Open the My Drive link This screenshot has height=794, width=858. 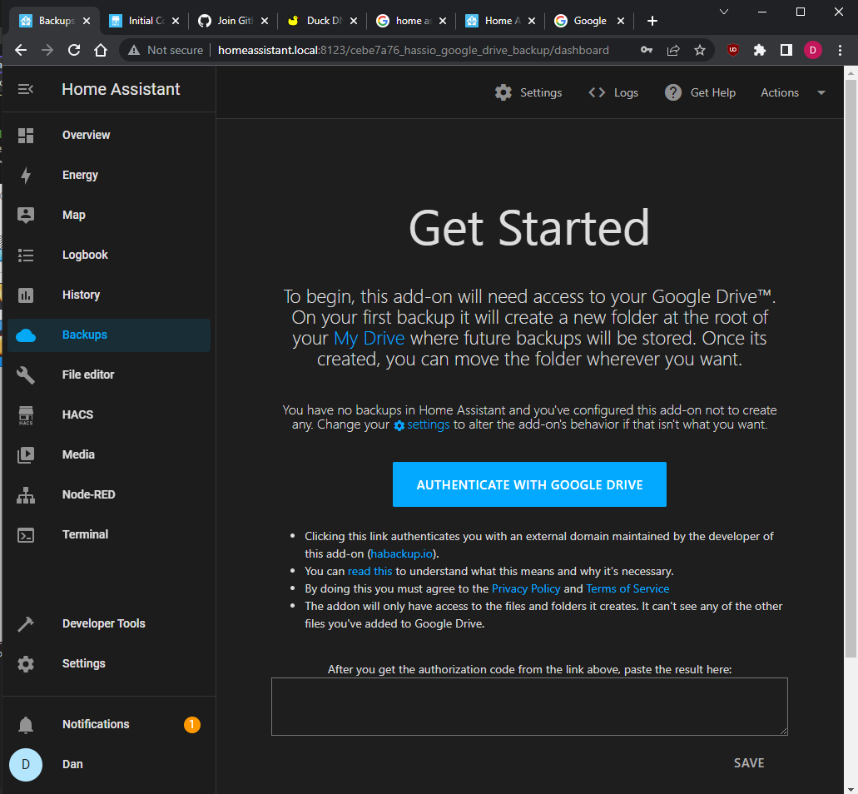tap(369, 338)
